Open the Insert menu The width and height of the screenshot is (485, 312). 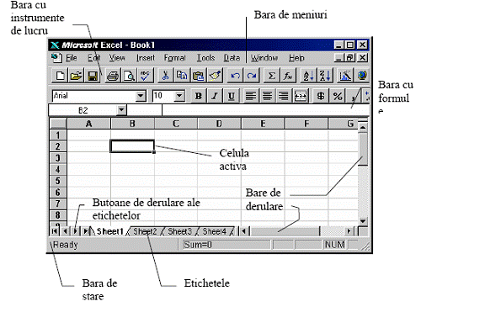tap(146, 58)
